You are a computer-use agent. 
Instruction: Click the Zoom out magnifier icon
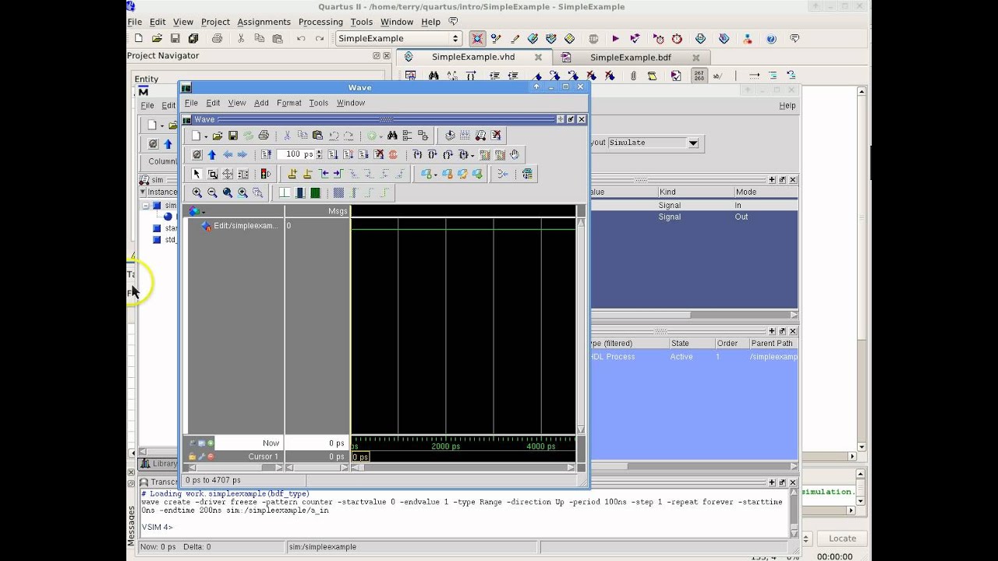(x=212, y=192)
